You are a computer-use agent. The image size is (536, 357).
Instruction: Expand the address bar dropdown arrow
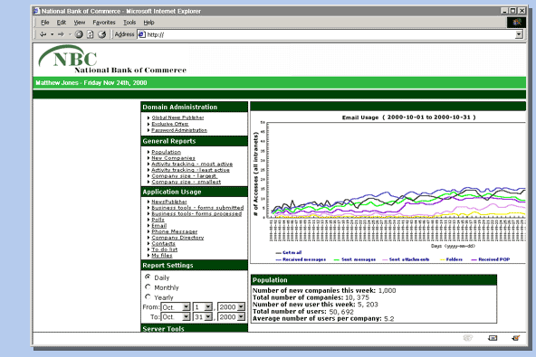click(519, 34)
